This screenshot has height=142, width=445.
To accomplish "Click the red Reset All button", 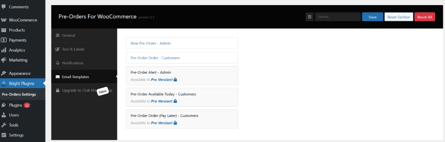I will [x=424, y=17].
